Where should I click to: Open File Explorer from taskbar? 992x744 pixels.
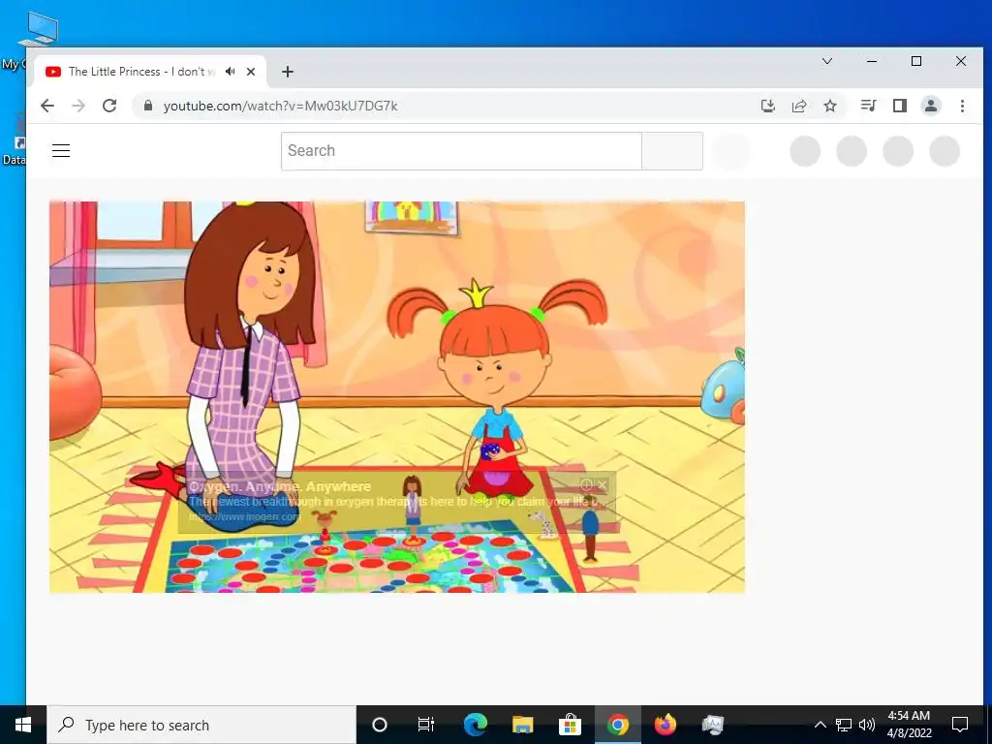click(x=522, y=725)
